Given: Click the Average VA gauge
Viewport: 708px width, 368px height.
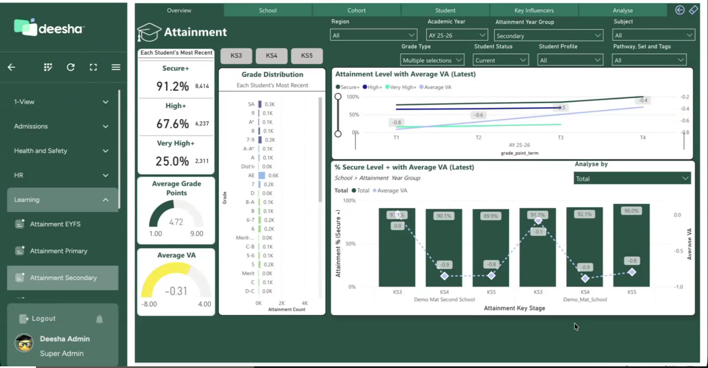Looking at the screenshot, I should point(176,281).
